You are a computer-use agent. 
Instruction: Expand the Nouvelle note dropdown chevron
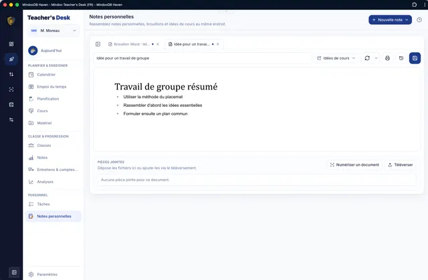pyautogui.click(x=407, y=20)
